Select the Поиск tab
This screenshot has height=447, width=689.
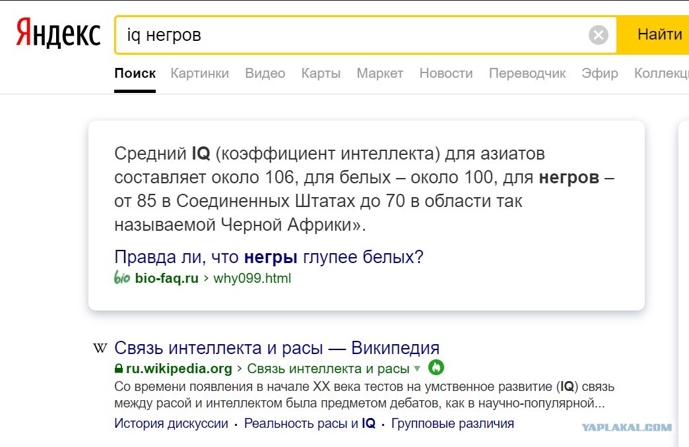coord(135,73)
